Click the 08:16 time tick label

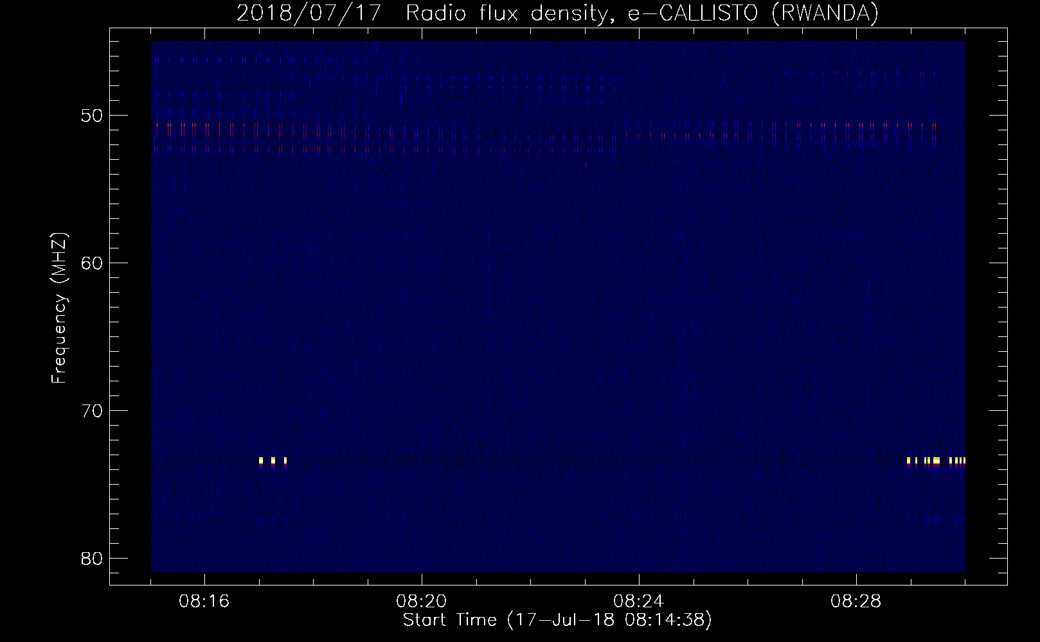(x=204, y=602)
